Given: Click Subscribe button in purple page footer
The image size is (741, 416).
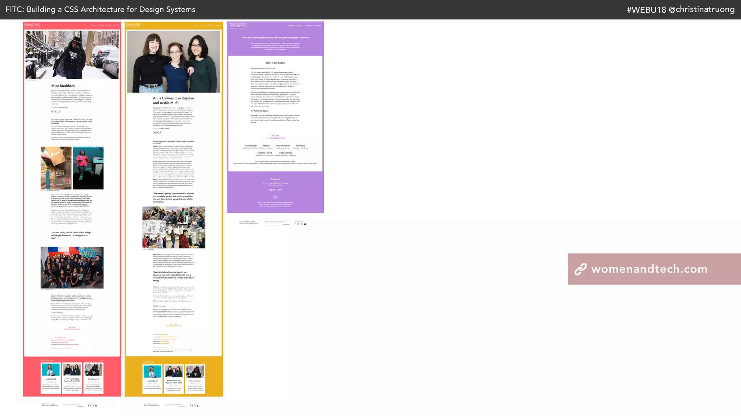Looking at the screenshot, I should point(286,225).
